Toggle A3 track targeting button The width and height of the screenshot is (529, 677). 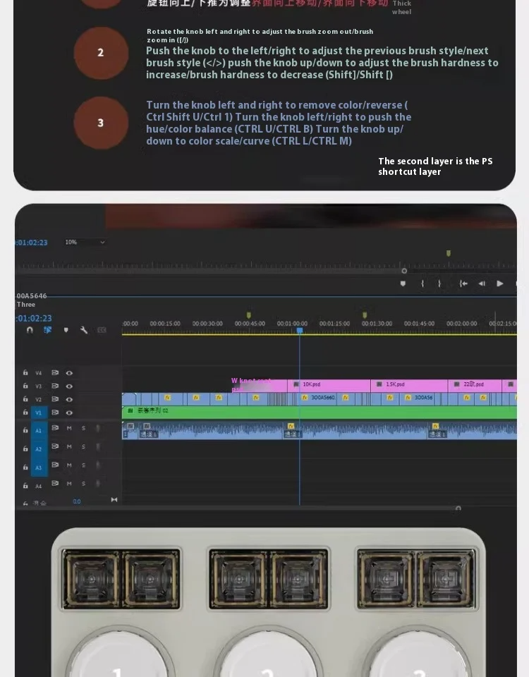[x=39, y=468]
